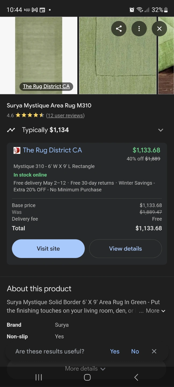Viewport: 174px width, 387px height.
Task: Tap The Rug District CA store logo
Action: pos(17,150)
